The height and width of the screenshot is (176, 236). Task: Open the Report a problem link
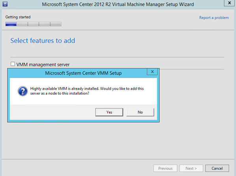pyautogui.click(x=214, y=18)
